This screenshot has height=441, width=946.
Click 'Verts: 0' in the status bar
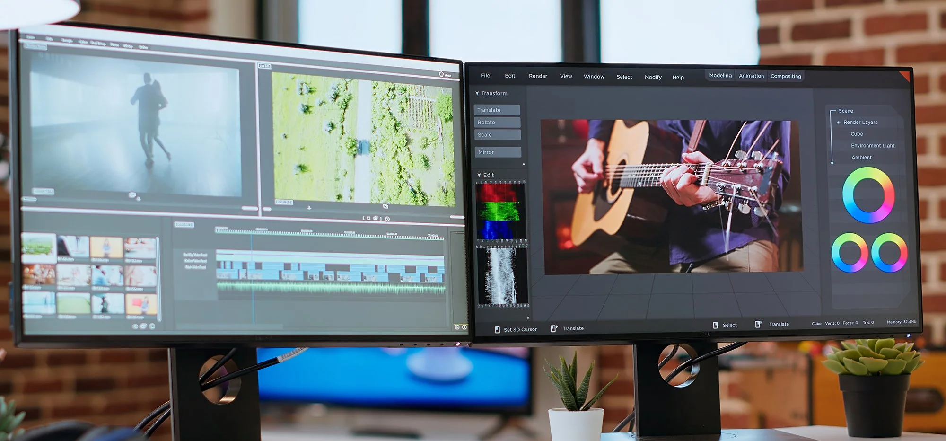pos(832,324)
